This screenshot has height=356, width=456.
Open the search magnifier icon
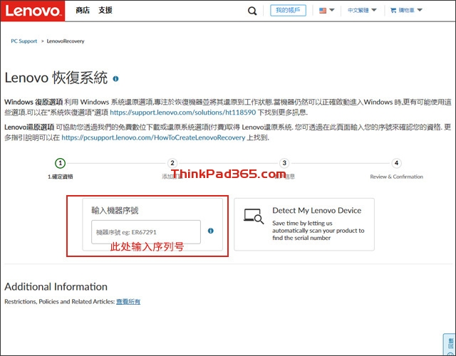tap(252, 11)
